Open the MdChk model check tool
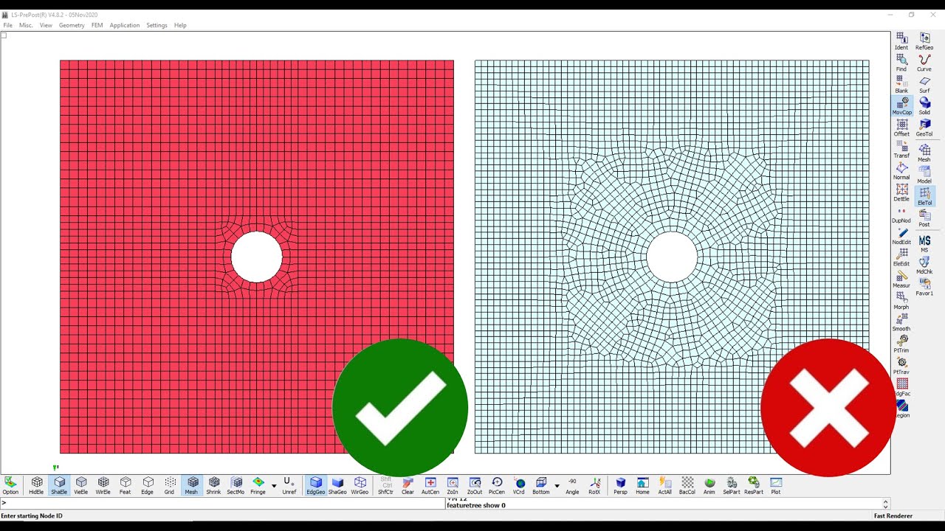 tap(924, 265)
